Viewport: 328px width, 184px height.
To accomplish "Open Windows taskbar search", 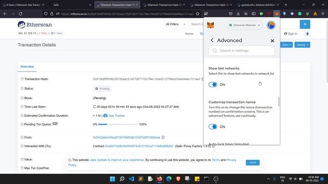I will (x=122, y=179).
